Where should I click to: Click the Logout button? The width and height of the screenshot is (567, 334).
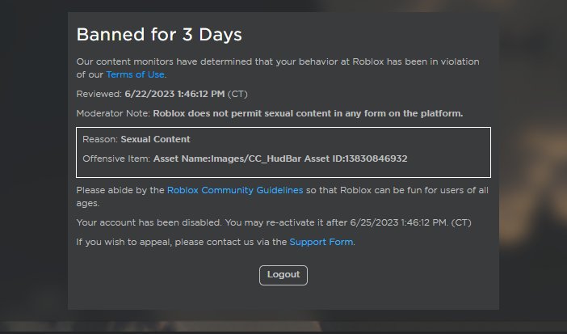coord(283,275)
